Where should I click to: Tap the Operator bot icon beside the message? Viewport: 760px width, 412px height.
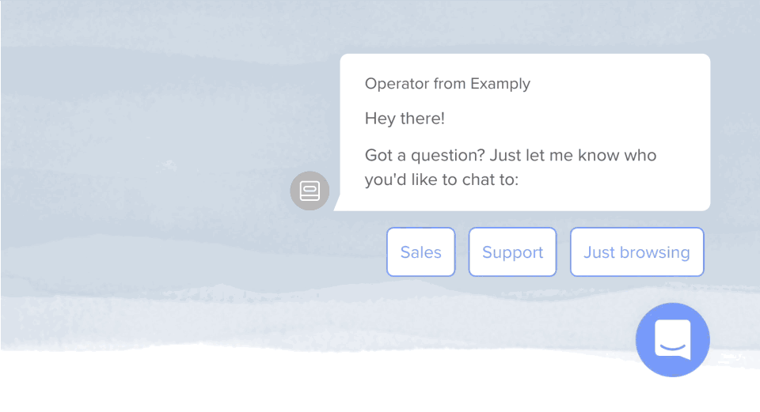click(310, 191)
